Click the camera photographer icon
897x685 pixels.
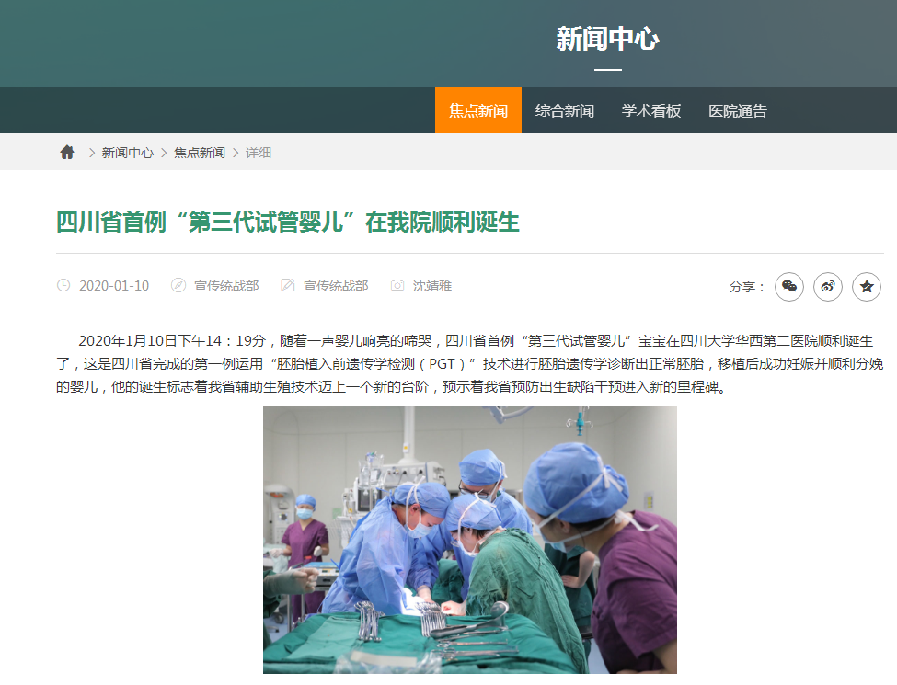click(397, 285)
